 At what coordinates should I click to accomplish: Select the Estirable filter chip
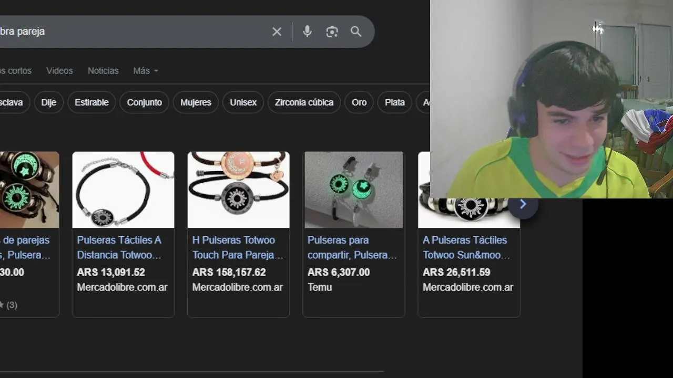click(x=91, y=102)
